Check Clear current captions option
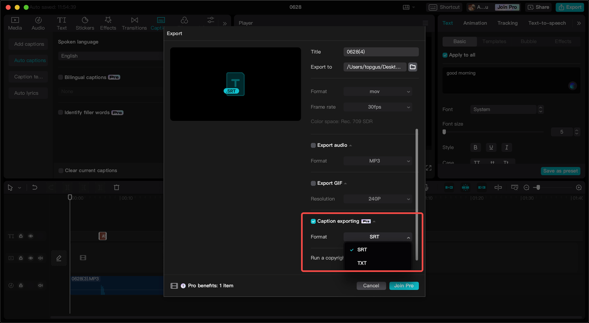This screenshot has width=589, height=323. click(x=61, y=170)
